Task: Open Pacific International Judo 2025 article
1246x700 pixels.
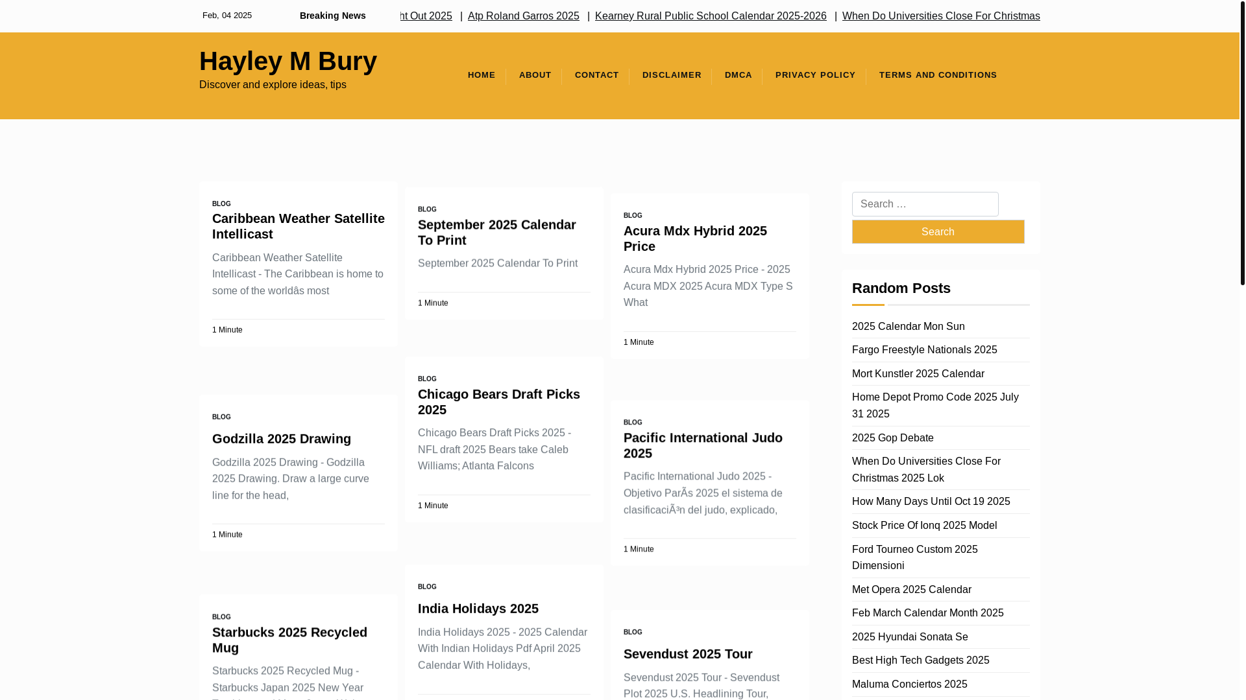Action: click(x=703, y=445)
